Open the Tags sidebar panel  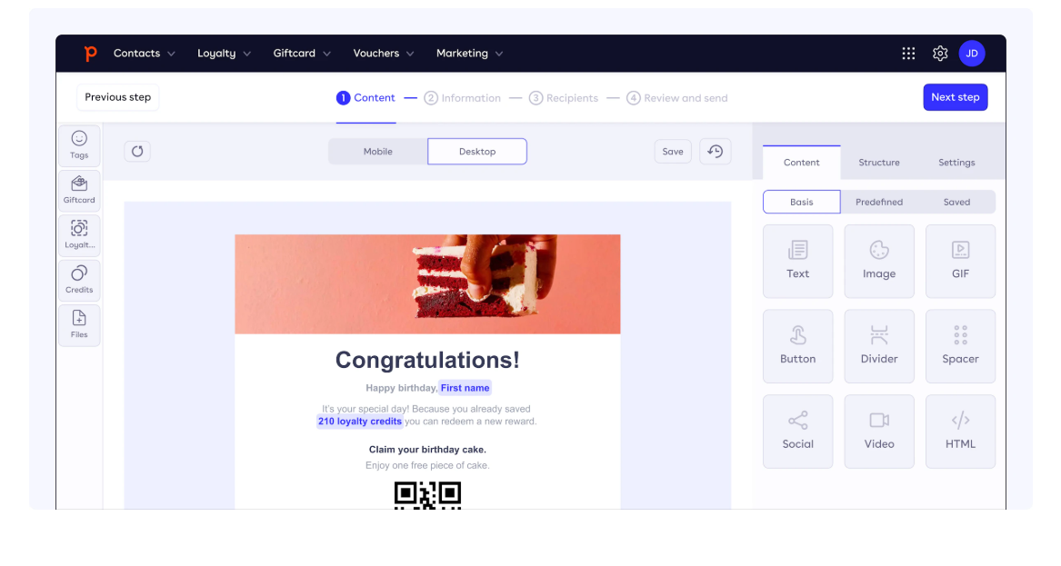click(79, 145)
